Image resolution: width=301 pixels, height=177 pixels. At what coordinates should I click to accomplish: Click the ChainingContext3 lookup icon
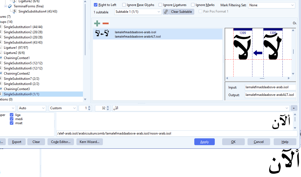click(x=1, y=89)
